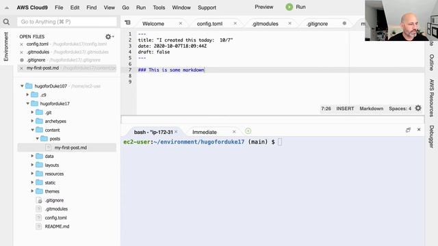Open the Environment side panel tab

click(x=6, y=46)
